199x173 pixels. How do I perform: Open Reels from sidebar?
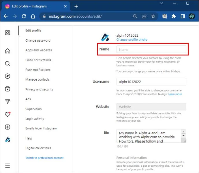coord(7,89)
